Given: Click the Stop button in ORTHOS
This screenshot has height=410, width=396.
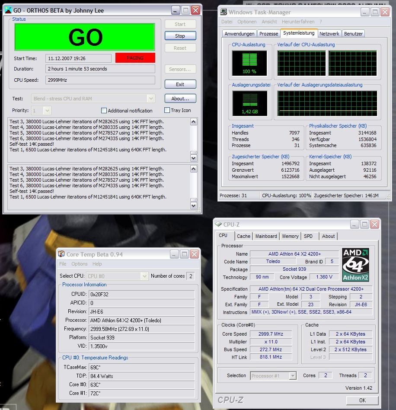Looking at the screenshot, I should [180, 36].
